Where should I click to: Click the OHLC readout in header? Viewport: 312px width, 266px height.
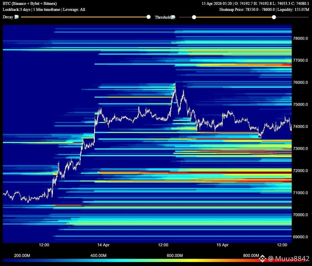coord(255,4)
